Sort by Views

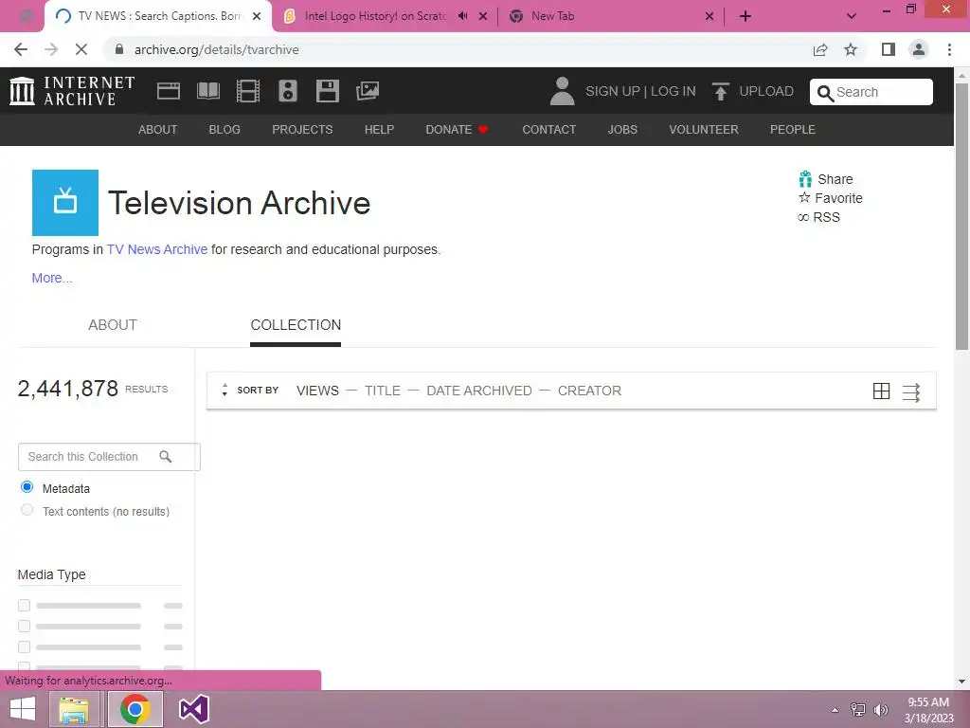(317, 391)
